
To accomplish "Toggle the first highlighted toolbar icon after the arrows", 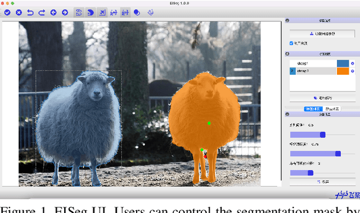I will tap(79, 12).
